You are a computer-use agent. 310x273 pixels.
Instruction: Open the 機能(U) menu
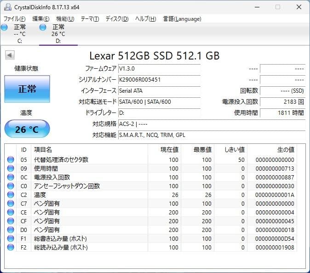point(65,19)
